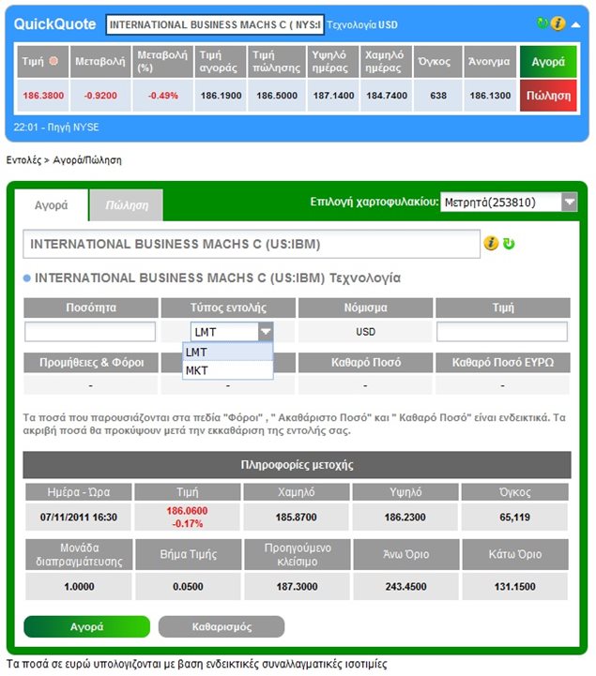Click the Μεταβολή (%) column header
Viewport: 596px width, 676px height.
pyautogui.click(x=162, y=62)
